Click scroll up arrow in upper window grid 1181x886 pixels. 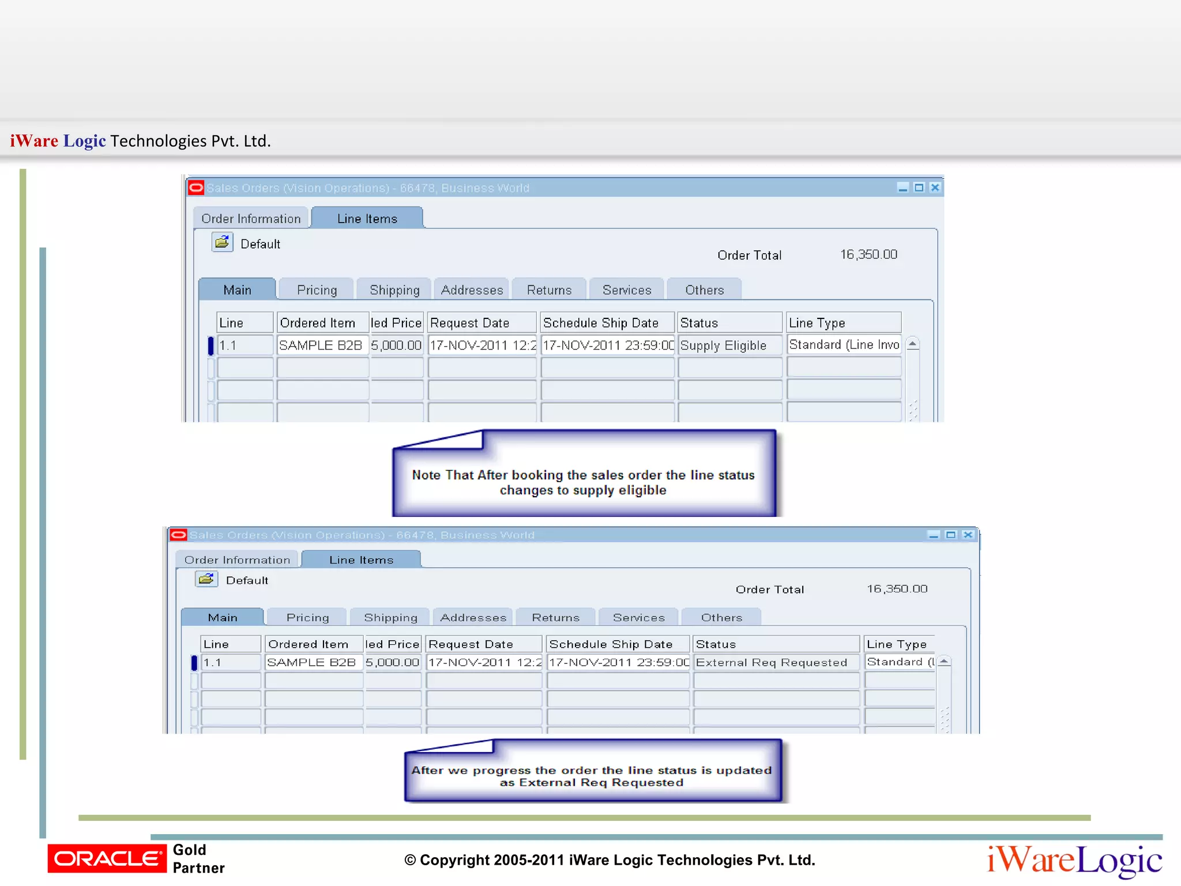(x=913, y=344)
